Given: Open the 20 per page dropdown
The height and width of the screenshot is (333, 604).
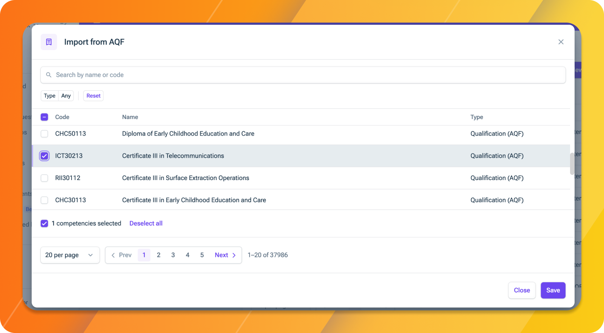Looking at the screenshot, I should click(x=70, y=255).
